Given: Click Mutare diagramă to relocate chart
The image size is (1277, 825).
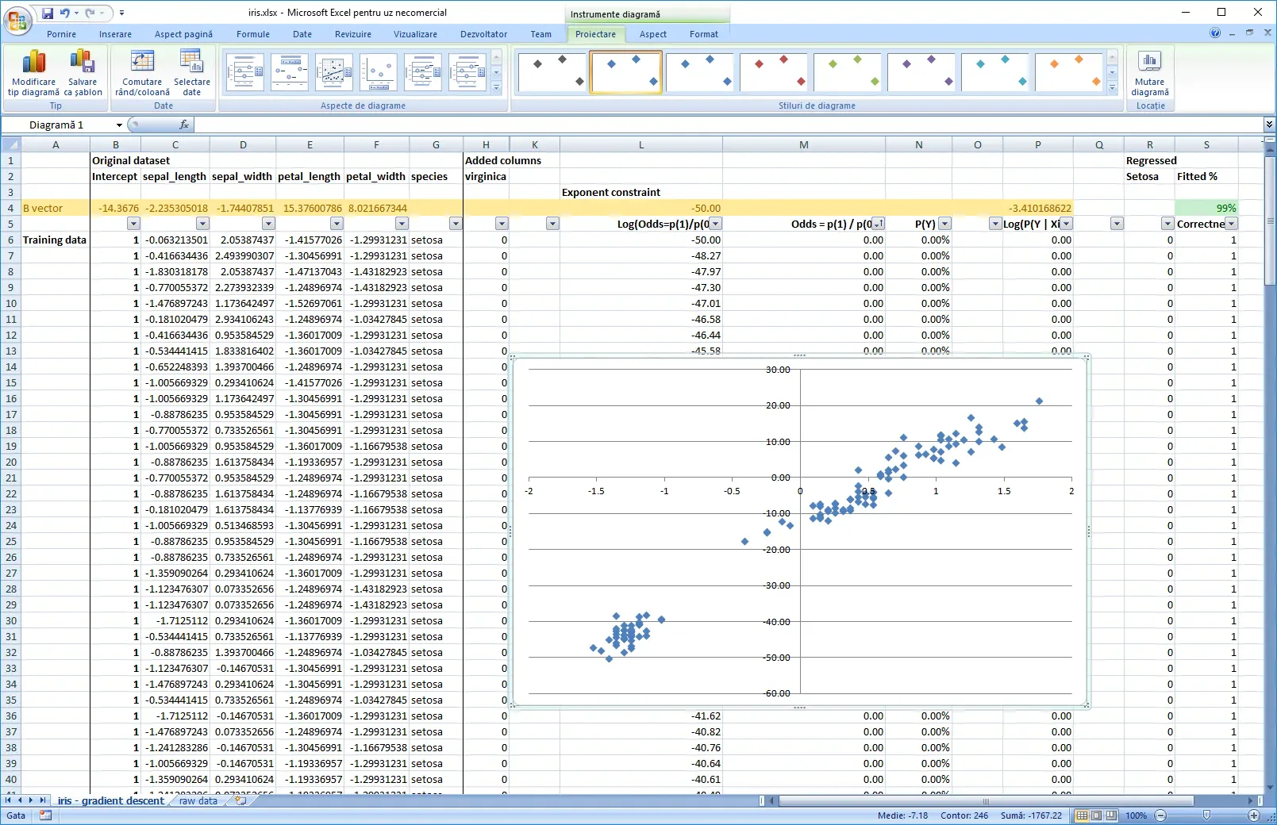Looking at the screenshot, I should tap(1149, 72).
